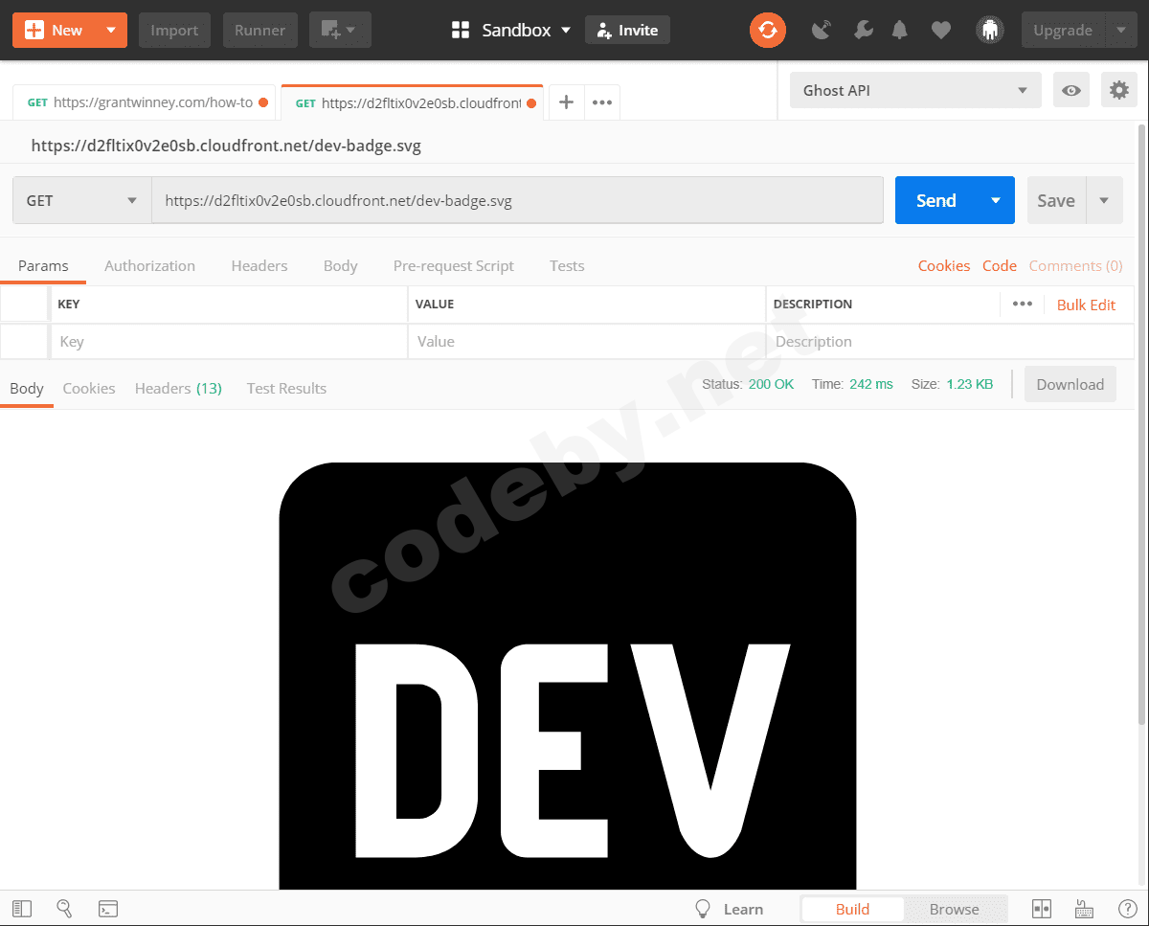Open the Comments (0) link
The width and height of the screenshot is (1149, 926).
click(x=1075, y=265)
